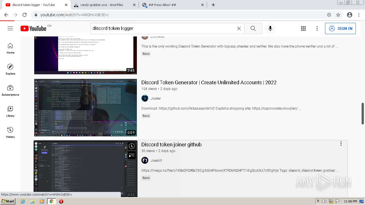Close the AnonFiles tab
Image resolution: width=365 pixels, height=205 pixels.
point(134,5)
